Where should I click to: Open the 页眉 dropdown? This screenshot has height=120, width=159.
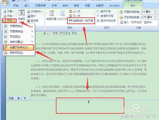click(x=9, y=11)
